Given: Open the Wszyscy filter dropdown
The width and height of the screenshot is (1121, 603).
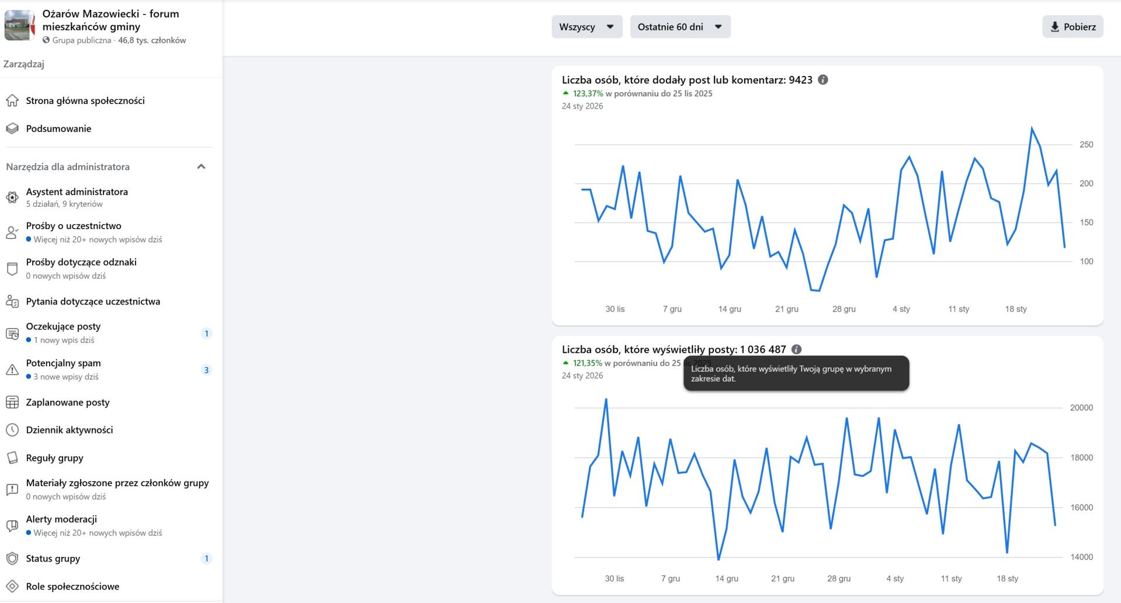Looking at the screenshot, I should [x=586, y=27].
